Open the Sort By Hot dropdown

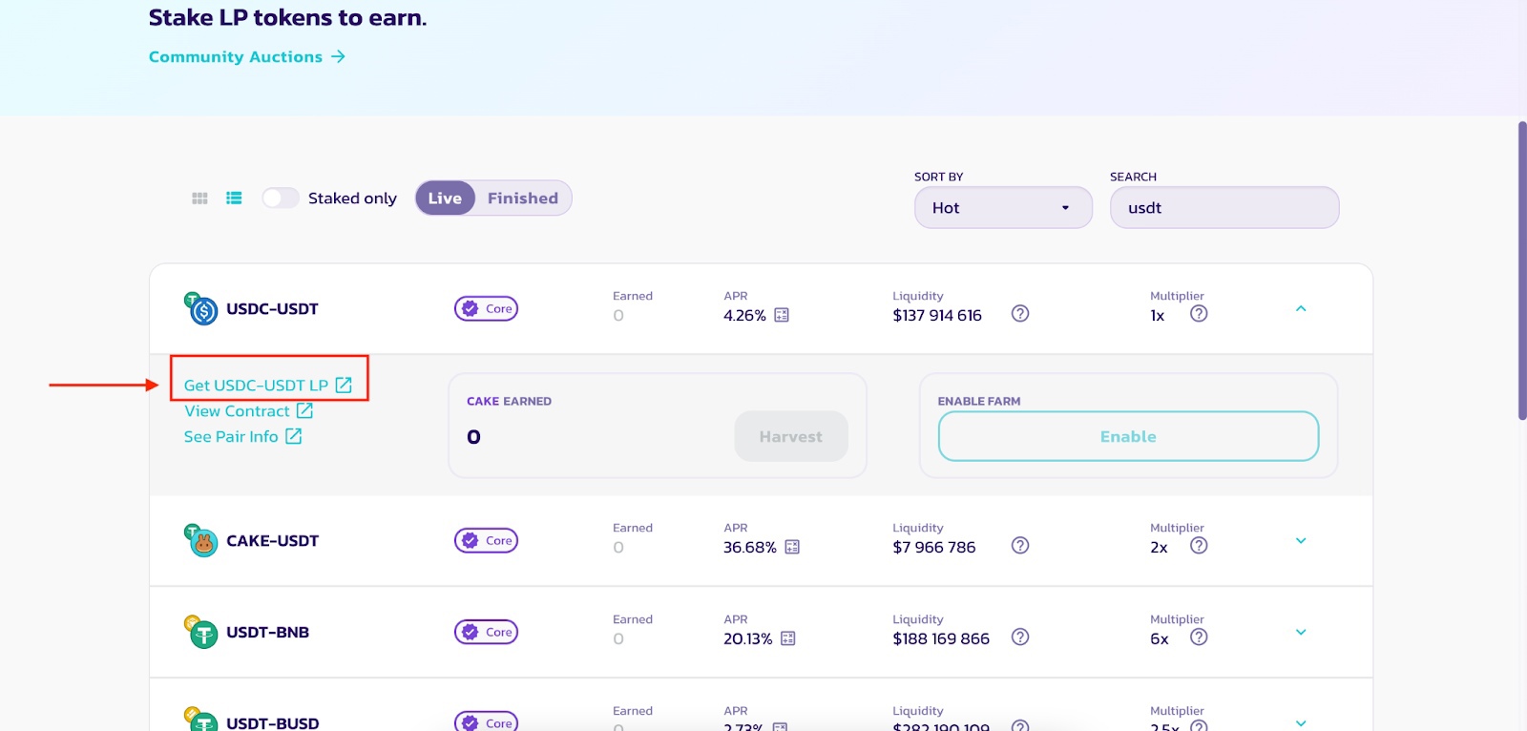pos(1003,207)
